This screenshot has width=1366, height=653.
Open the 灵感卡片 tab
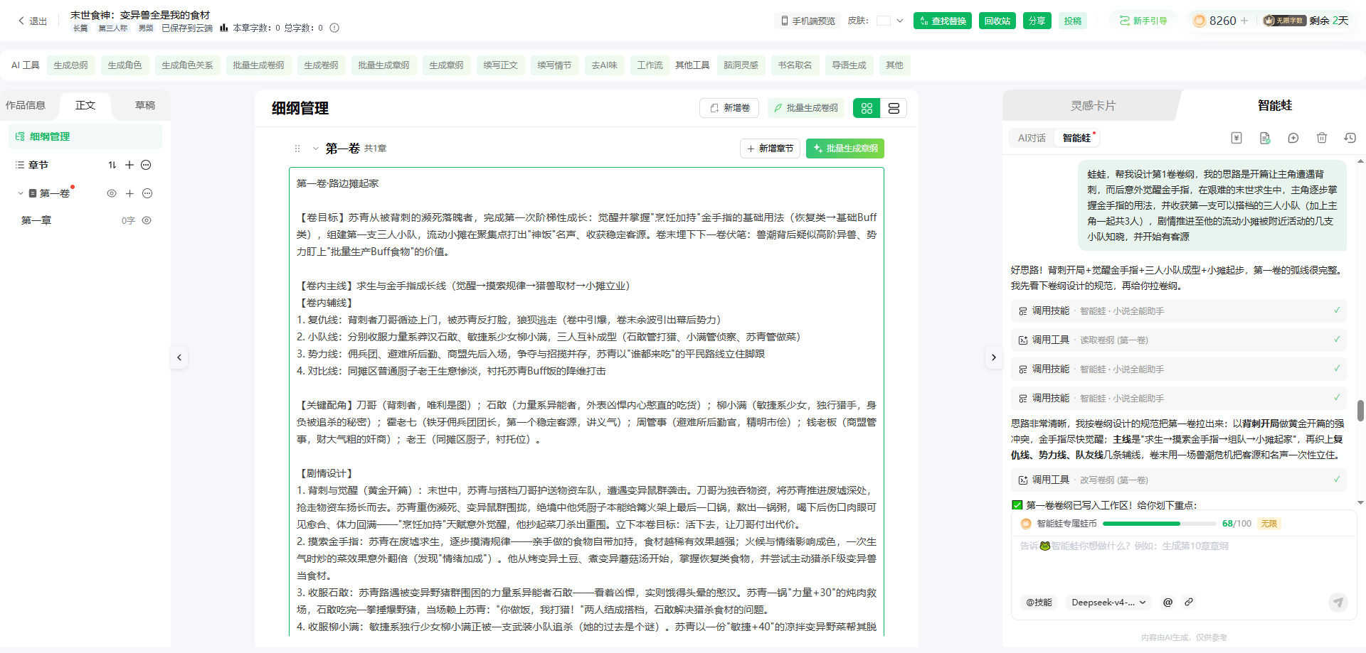point(1093,105)
